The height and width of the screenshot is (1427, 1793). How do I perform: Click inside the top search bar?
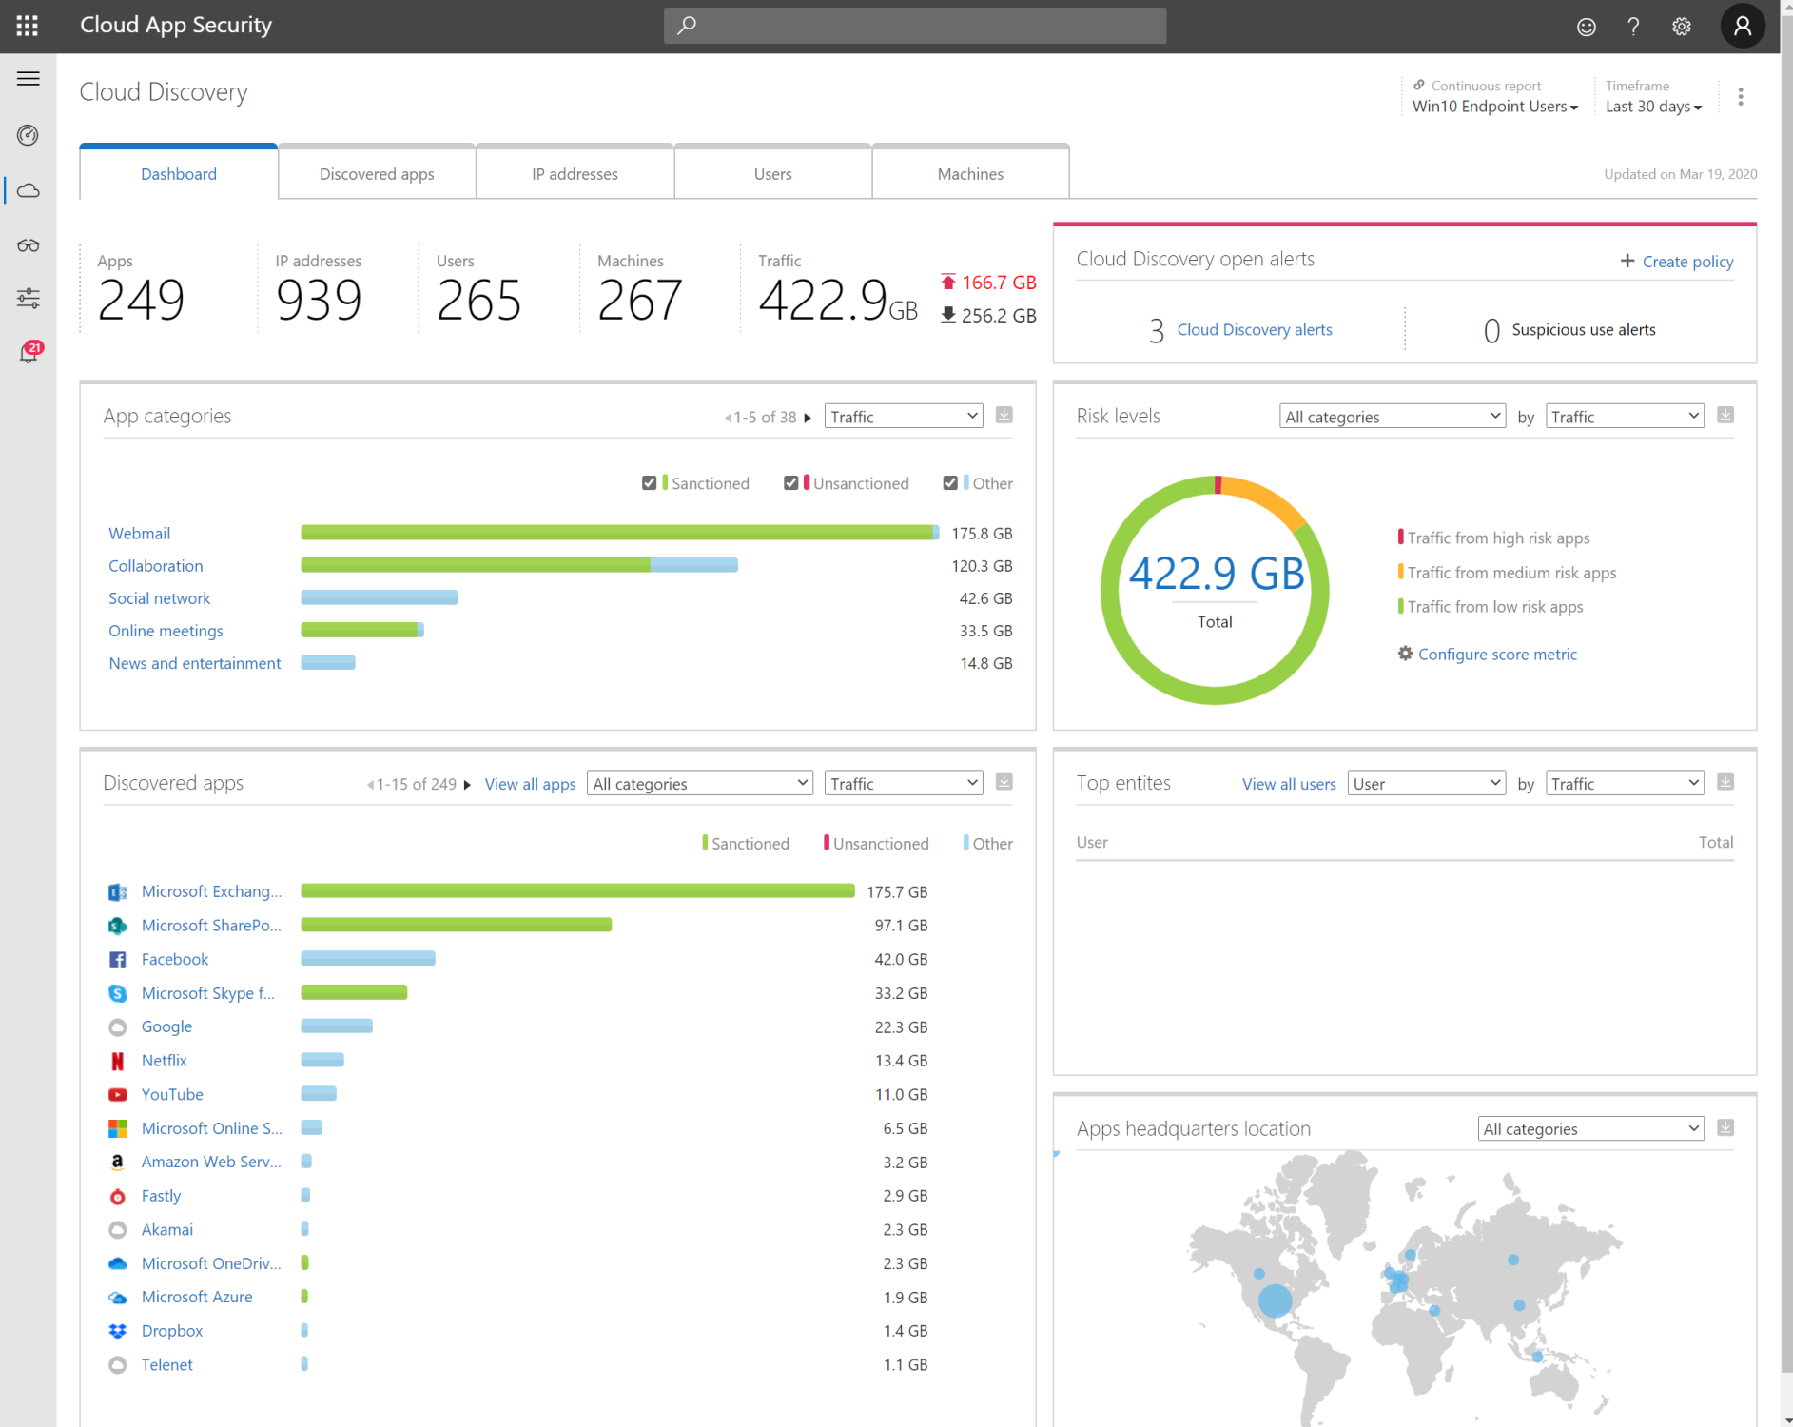914,26
